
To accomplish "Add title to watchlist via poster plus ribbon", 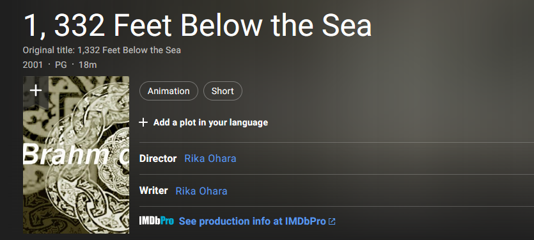I will [36, 91].
